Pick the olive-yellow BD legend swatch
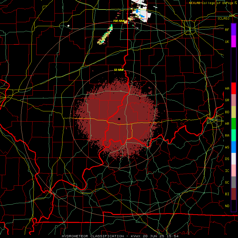Screen dimensions: 238x238 pyautogui.click(x=234, y=112)
